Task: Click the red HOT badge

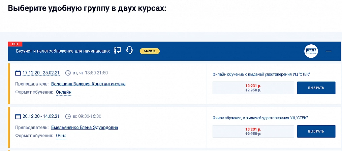Action: coord(15,44)
